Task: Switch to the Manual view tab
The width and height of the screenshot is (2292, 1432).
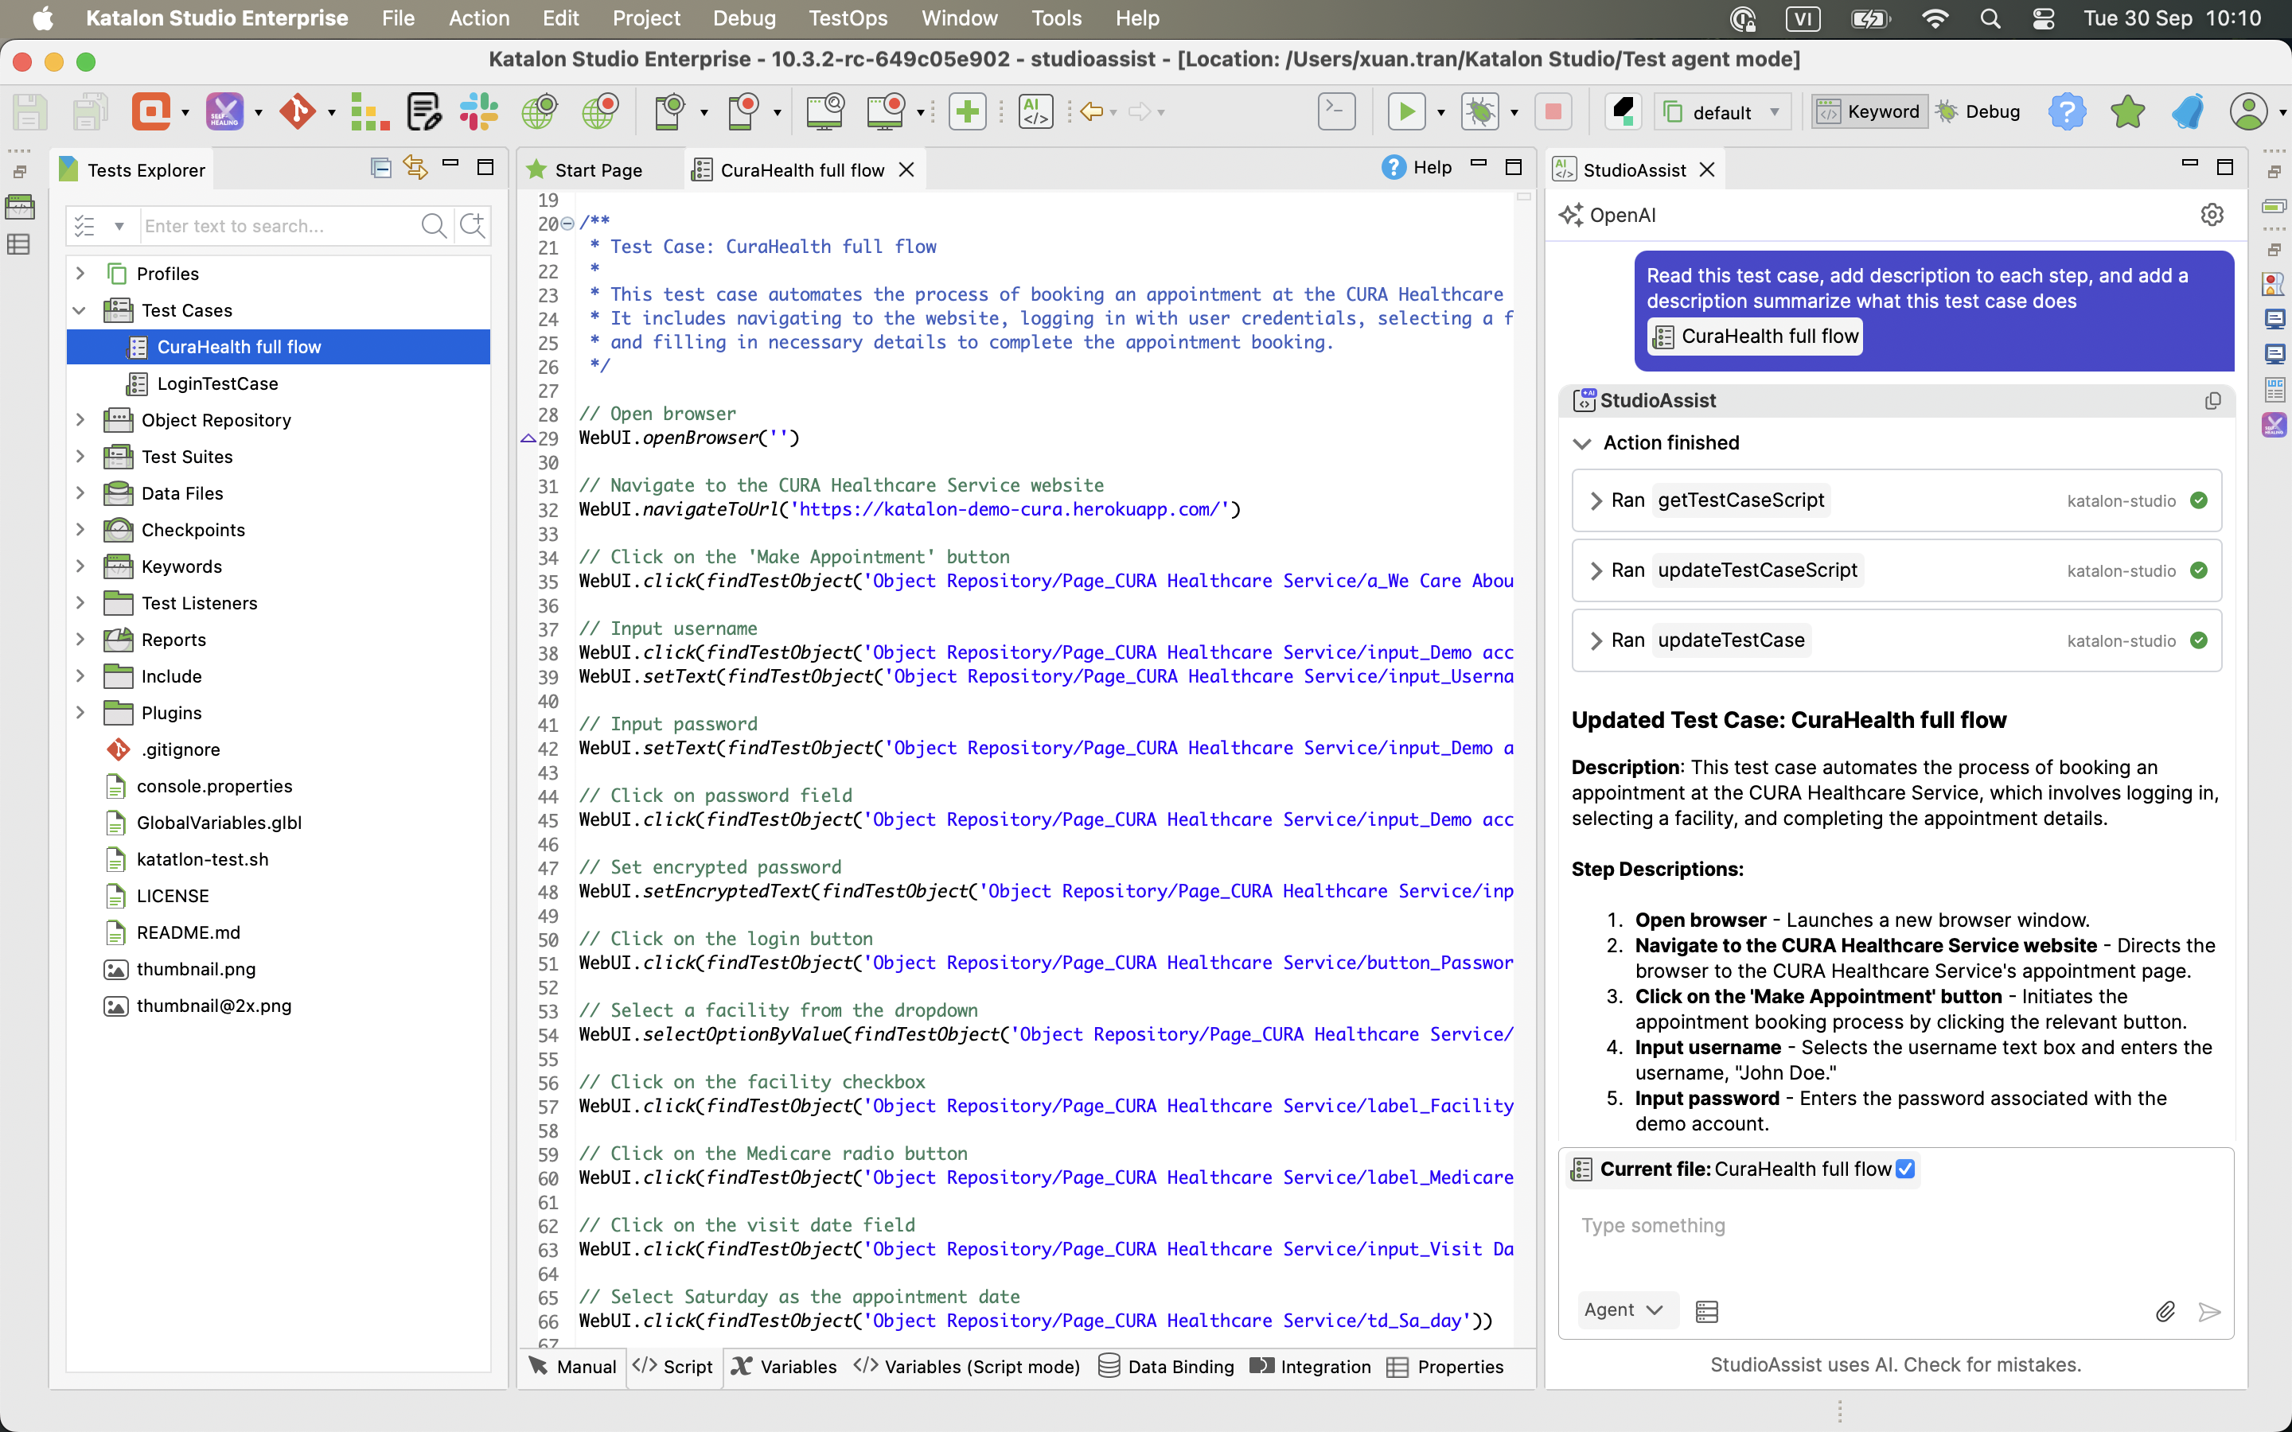Action: pyautogui.click(x=574, y=1367)
